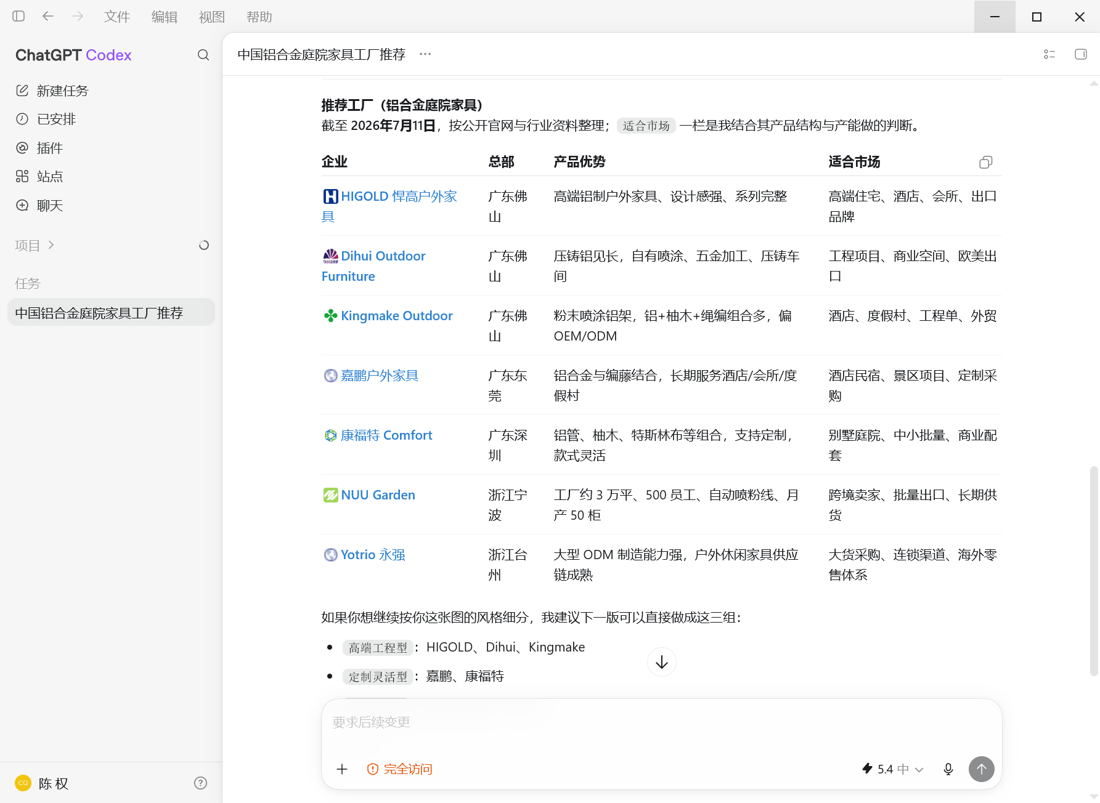
Task: Click the 产品优势 column header
Action: [579, 161]
